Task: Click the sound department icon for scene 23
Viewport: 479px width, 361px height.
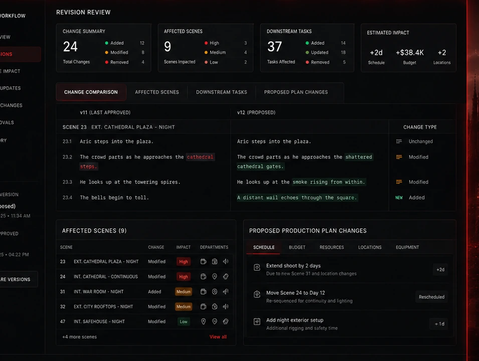Action: point(226,262)
